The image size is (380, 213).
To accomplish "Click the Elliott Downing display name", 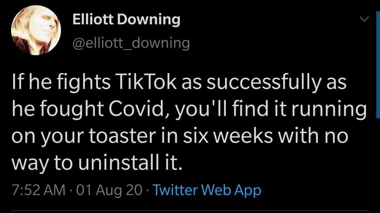I will 126,19.
